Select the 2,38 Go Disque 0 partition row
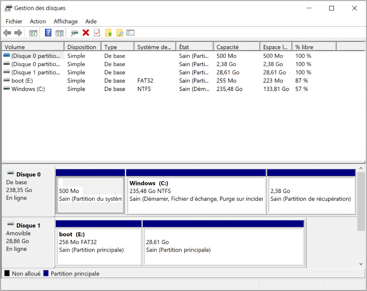Viewport: 367px width, 291px height. pos(183,64)
